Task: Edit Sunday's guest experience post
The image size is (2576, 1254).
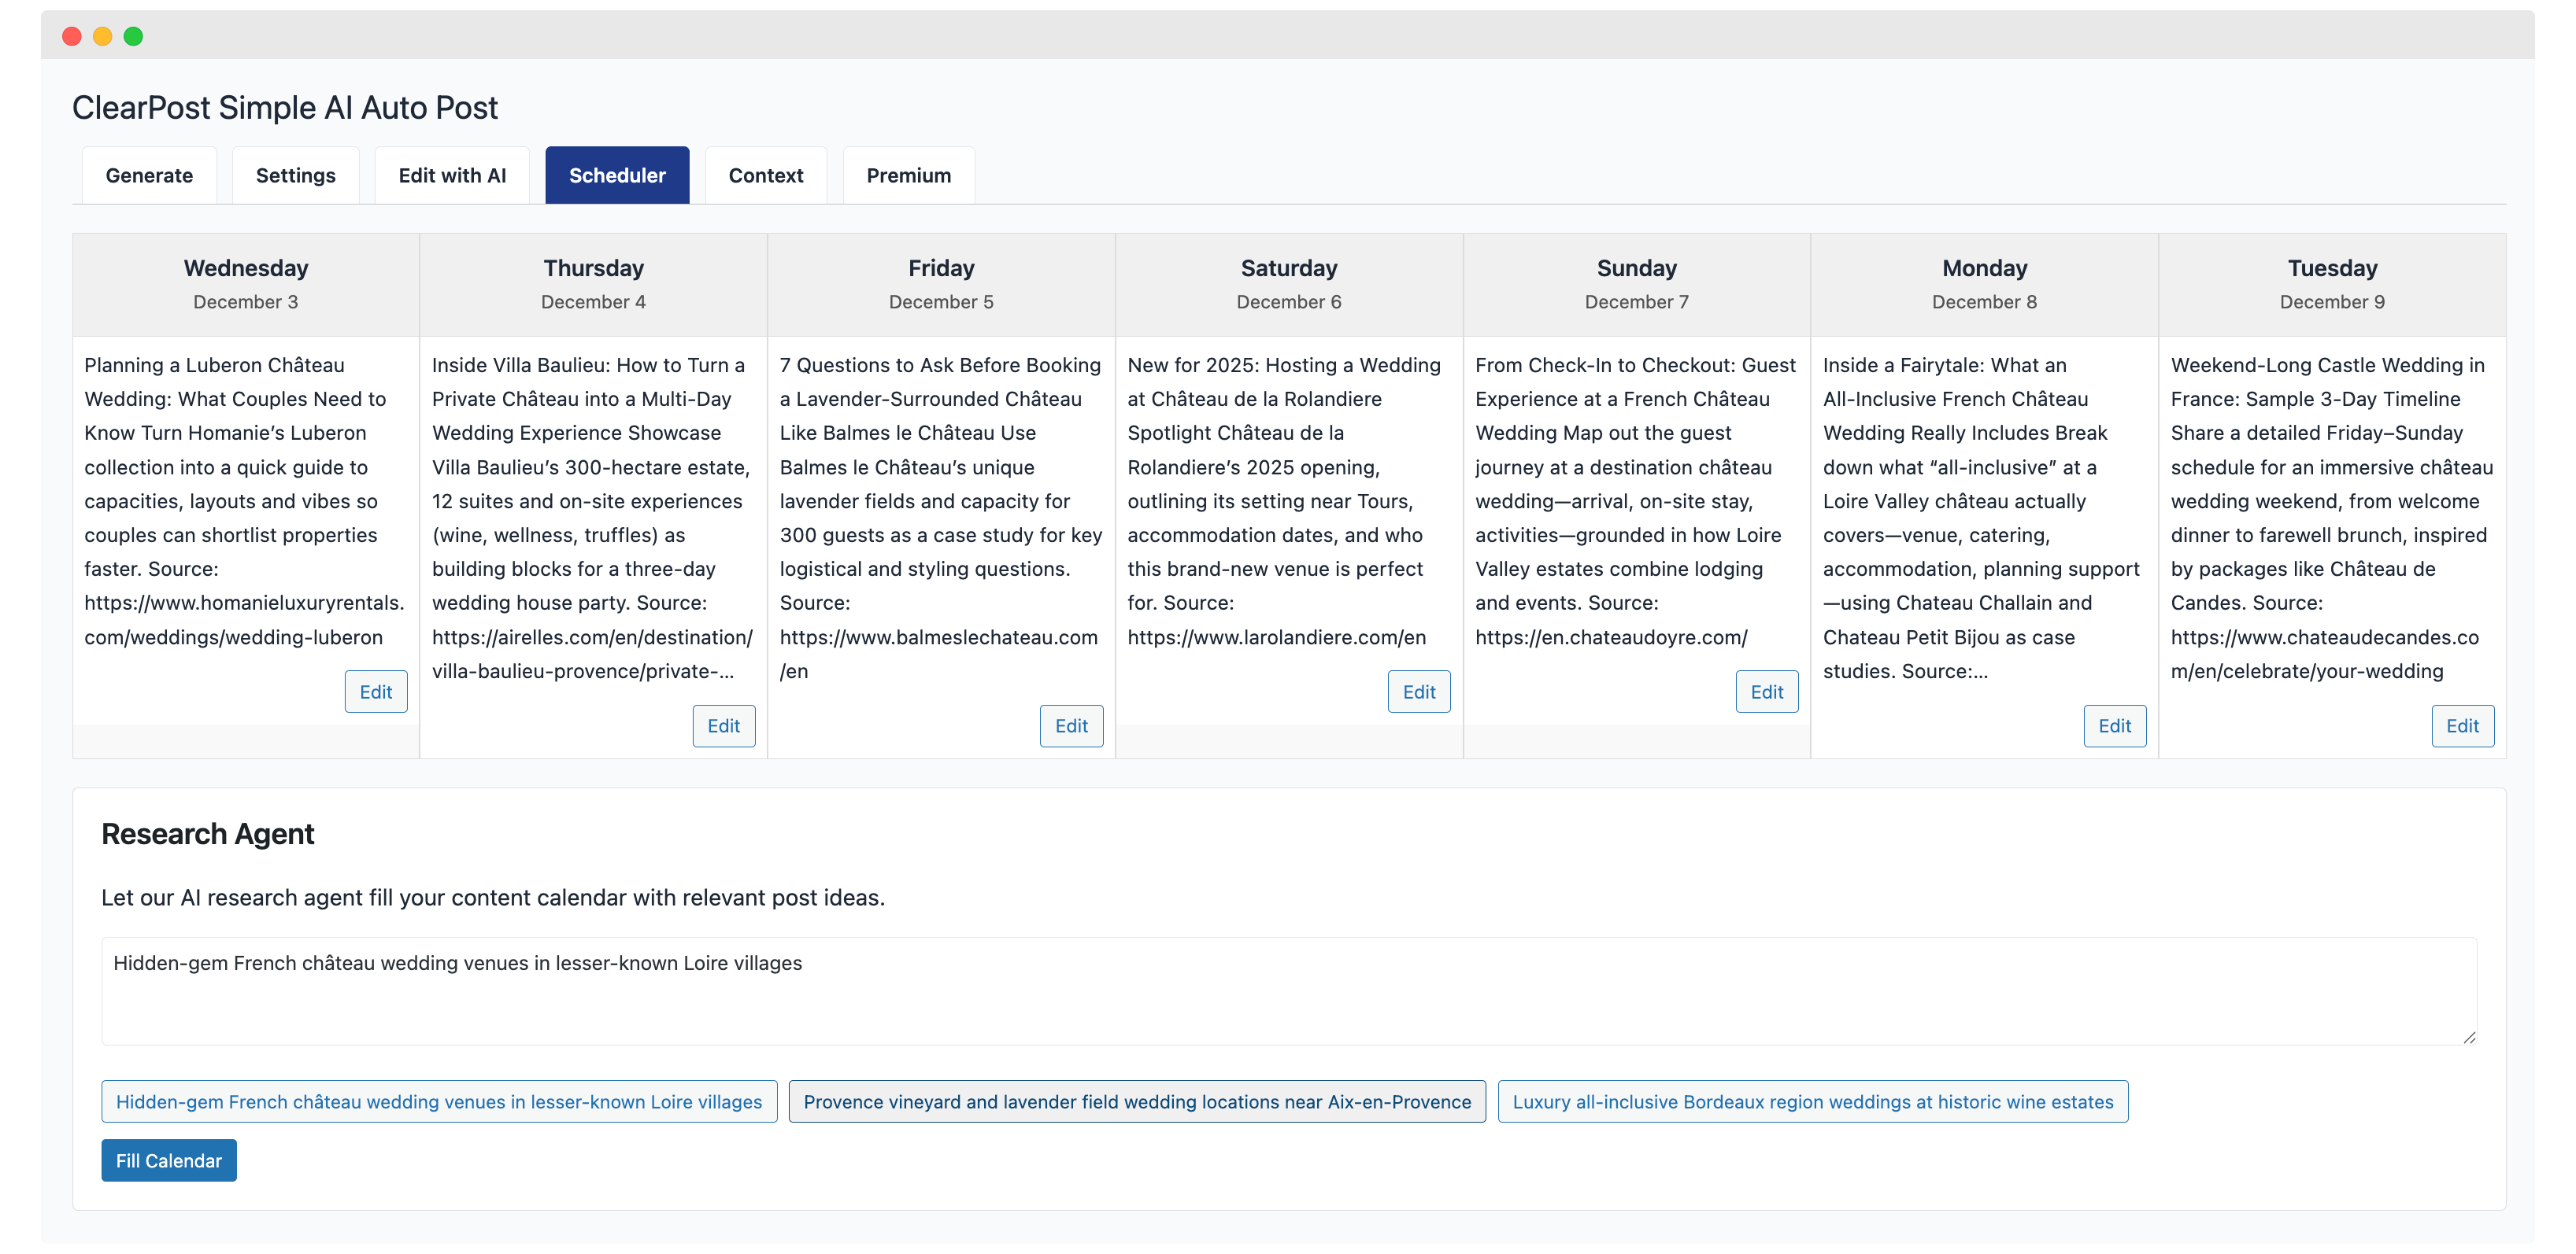Action: pyautogui.click(x=1766, y=692)
